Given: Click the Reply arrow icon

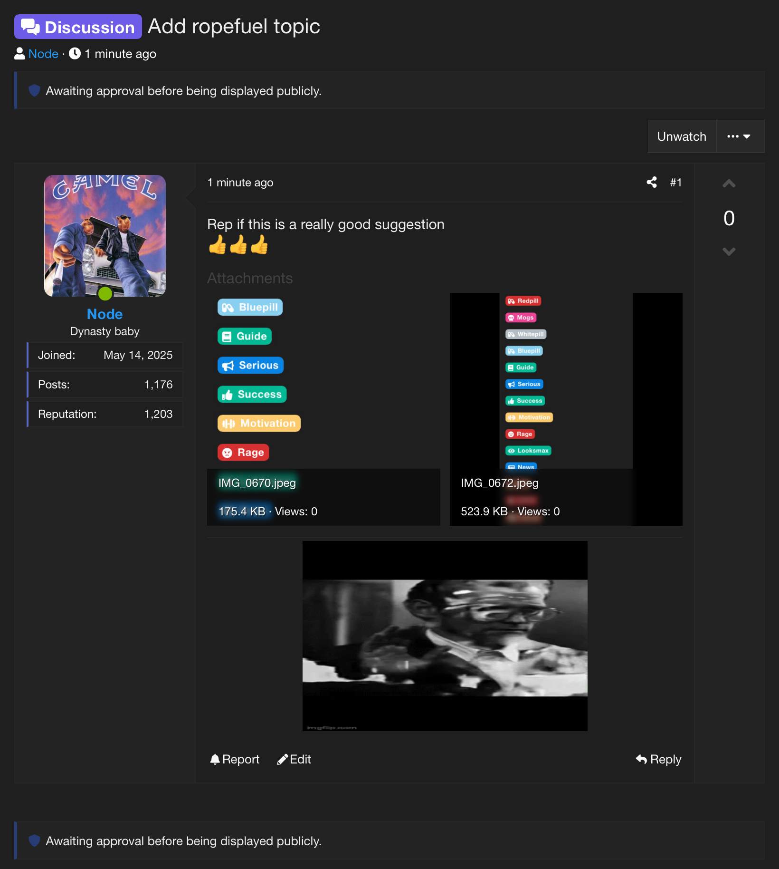Looking at the screenshot, I should coord(641,759).
